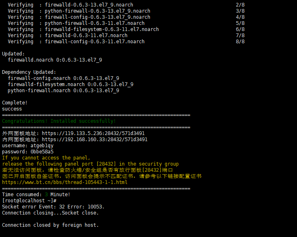Click the internal panel address URL 192.168.160.33
This screenshot has height=237, width=297.
coord(95,140)
